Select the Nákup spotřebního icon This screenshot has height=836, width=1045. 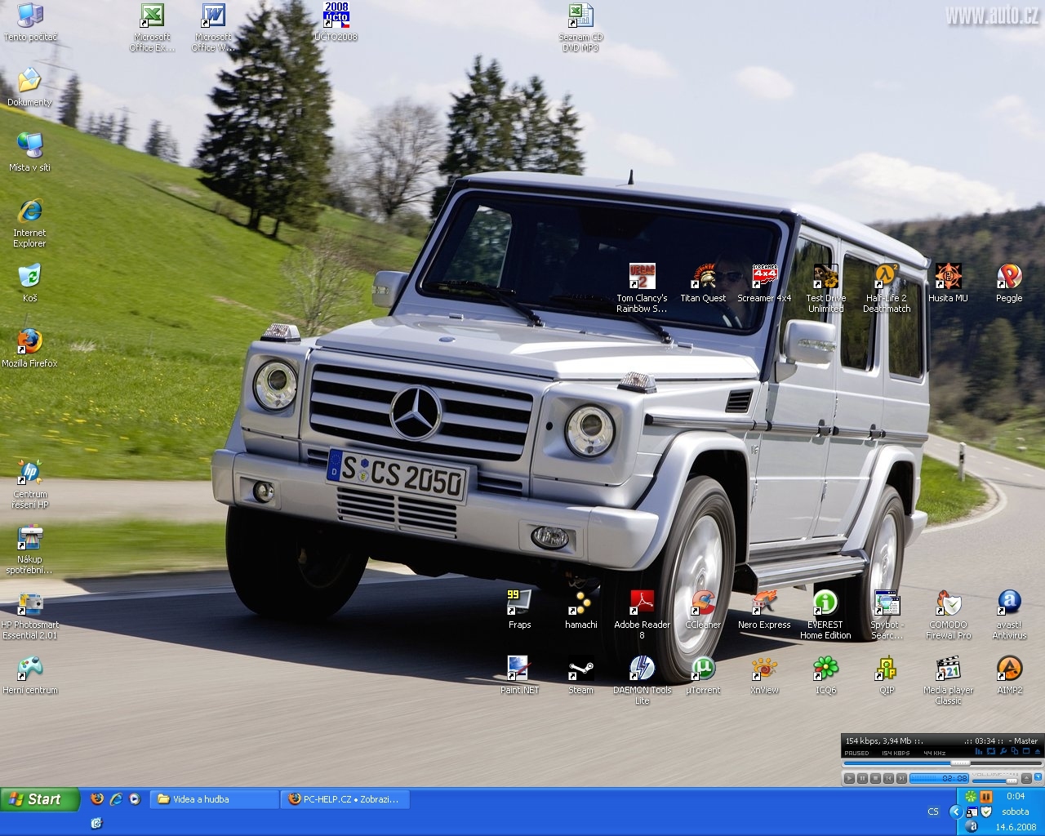tap(29, 550)
